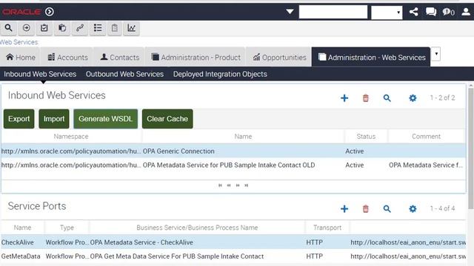
Task: Open Inbound Web Services gear settings menu
Action: coord(413,98)
